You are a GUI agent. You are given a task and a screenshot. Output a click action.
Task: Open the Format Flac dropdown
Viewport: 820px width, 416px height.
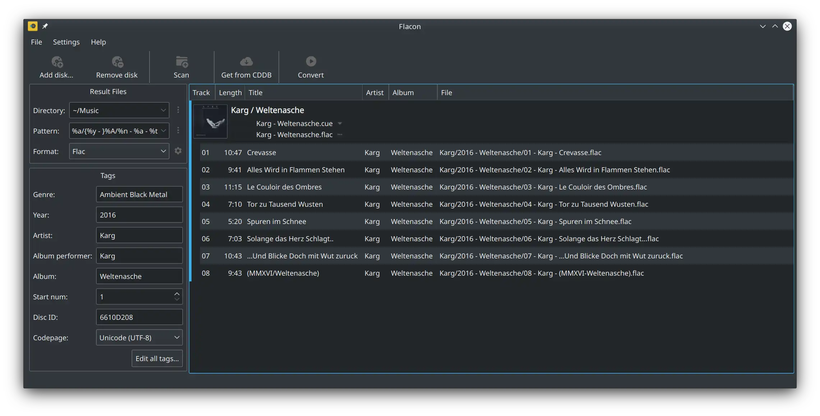(119, 151)
